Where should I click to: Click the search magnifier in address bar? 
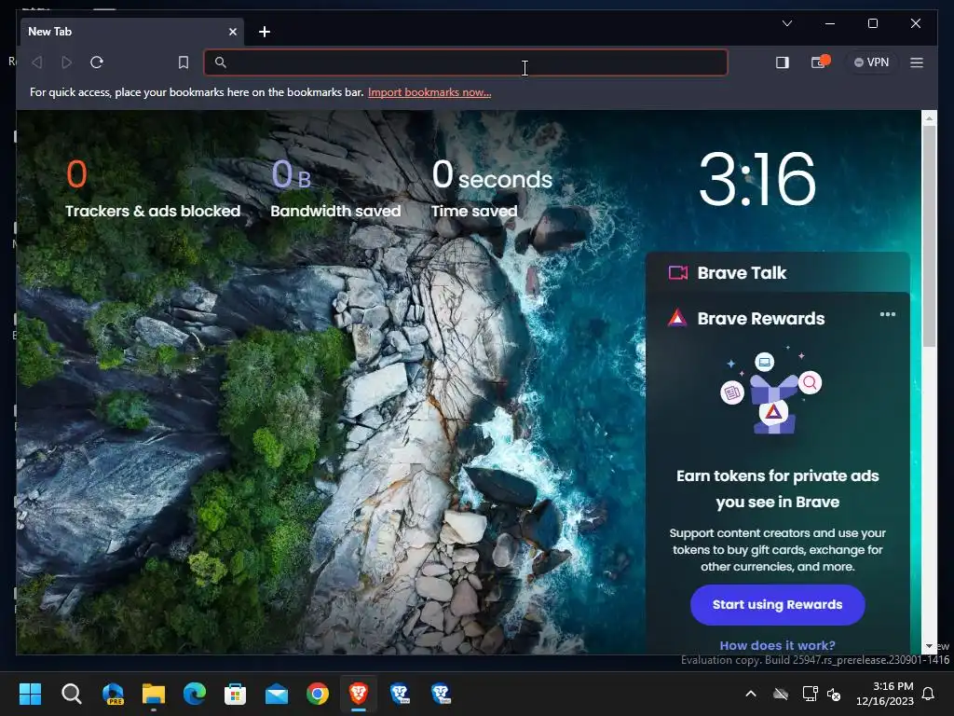tap(220, 62)
